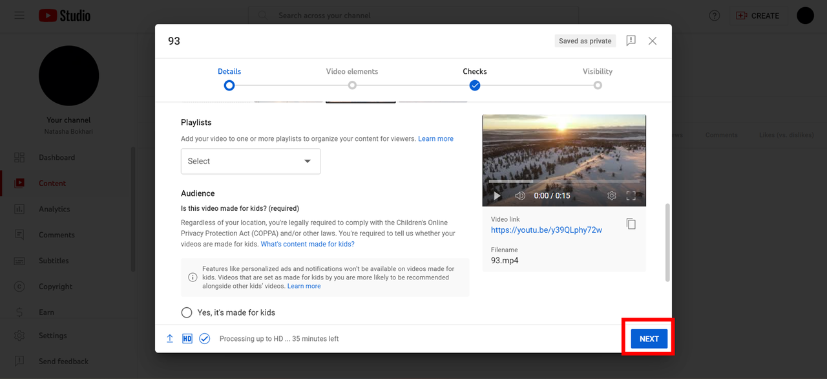Click the HD processing status icon
Screen dimensions: 827x379
(x=187, y=338)
